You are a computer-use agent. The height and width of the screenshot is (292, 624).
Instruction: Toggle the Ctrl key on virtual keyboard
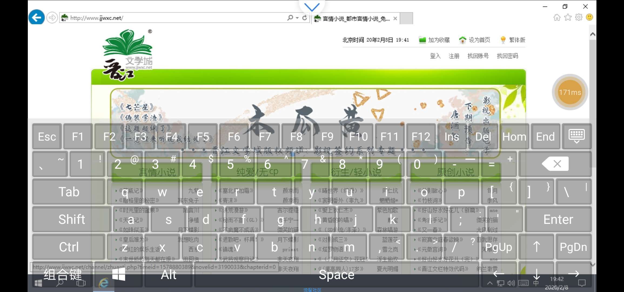[69, 247]
